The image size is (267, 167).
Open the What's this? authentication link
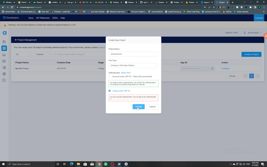[126, 73]
